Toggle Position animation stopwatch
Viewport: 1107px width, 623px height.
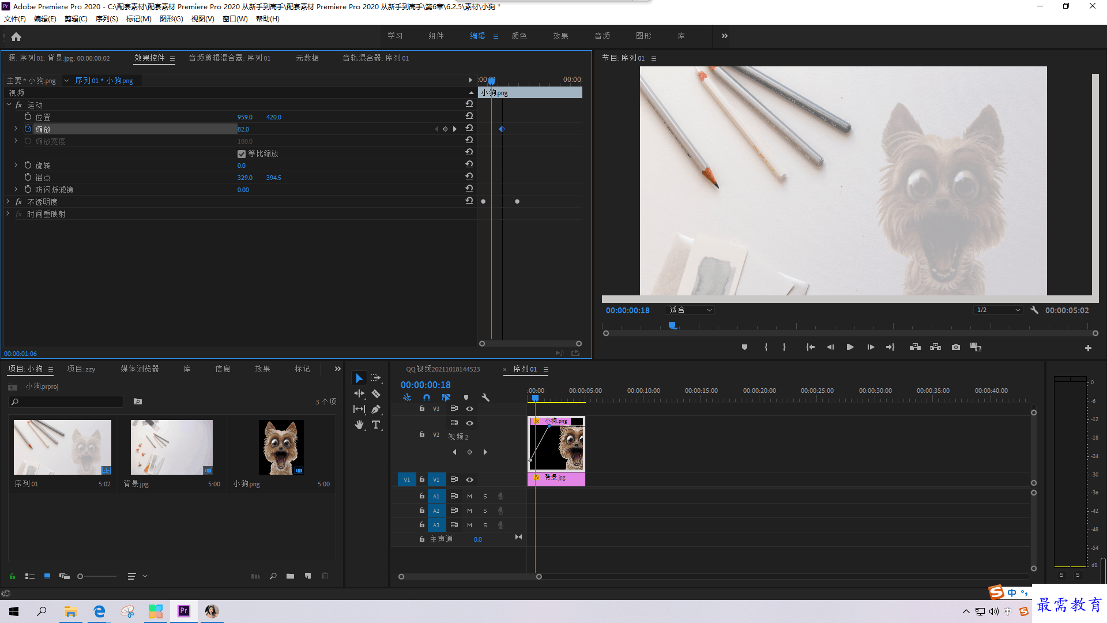(28, 117)
